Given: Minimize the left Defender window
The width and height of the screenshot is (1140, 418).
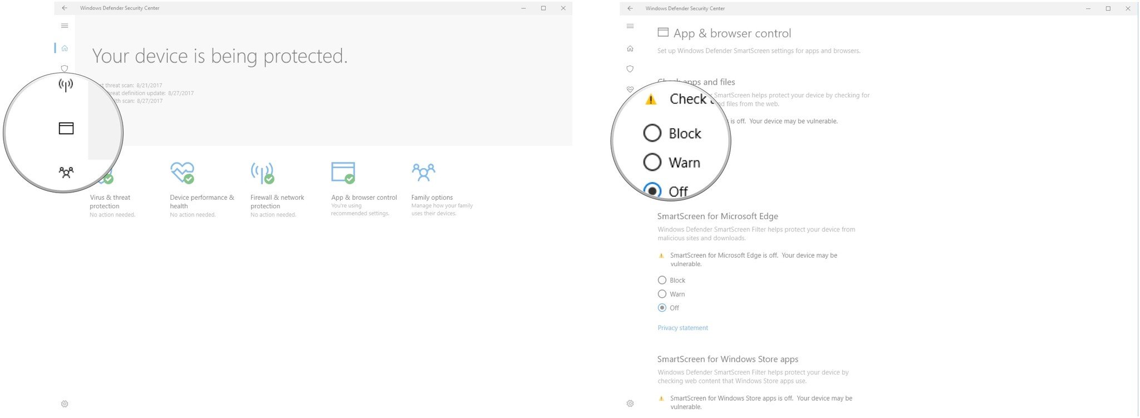Looking at the screenshot, I should click(x=524, y=8).
